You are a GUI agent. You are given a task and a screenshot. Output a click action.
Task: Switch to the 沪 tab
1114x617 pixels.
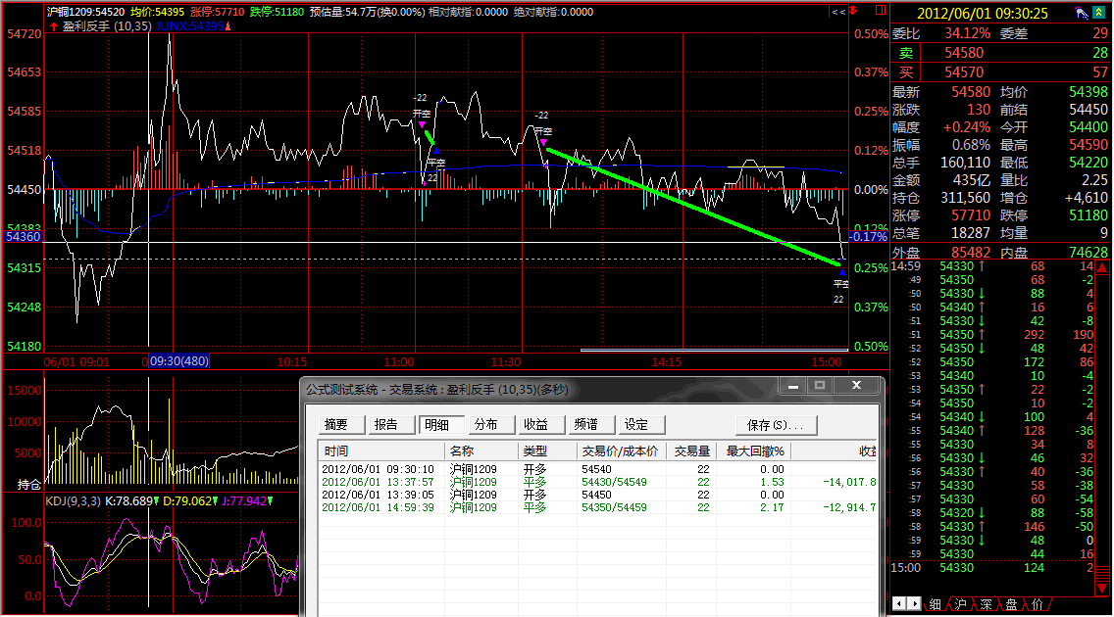click(x=961, y=604)
